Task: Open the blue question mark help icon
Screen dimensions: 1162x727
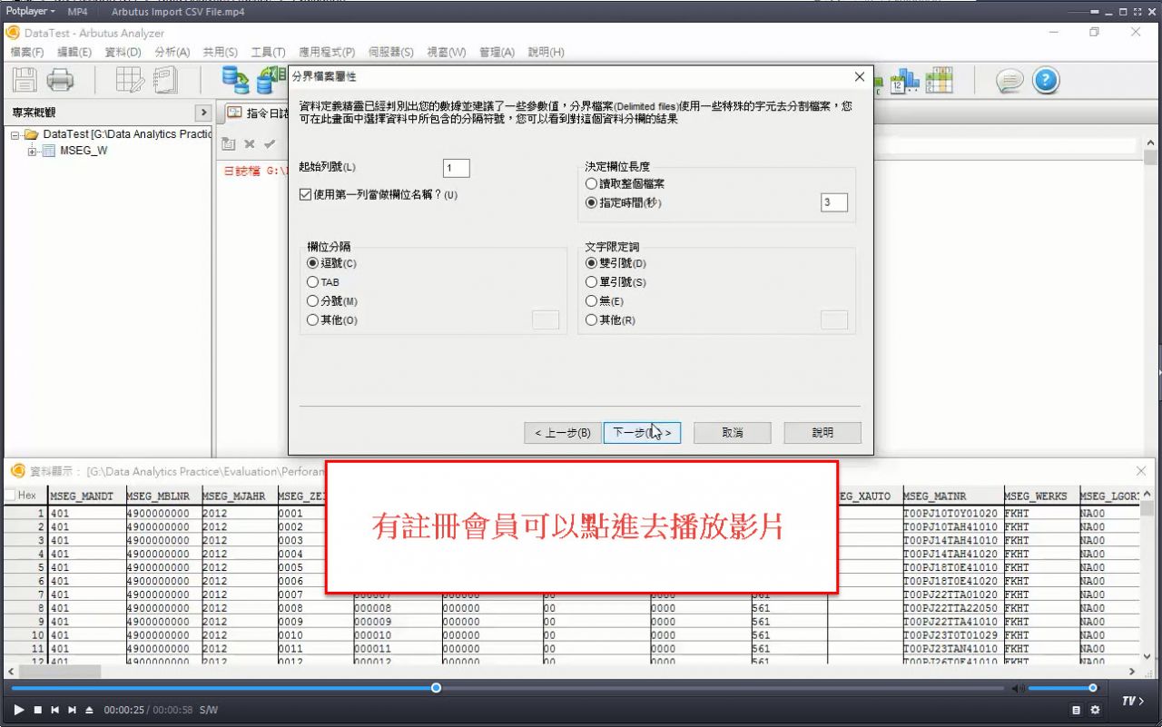Action: (x=1046, y=81)
